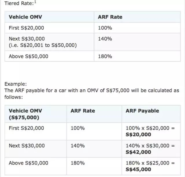The image size is (185, 177).
Task: Click the 180% rate cell in the top table
Action: (x=105, y=56)
